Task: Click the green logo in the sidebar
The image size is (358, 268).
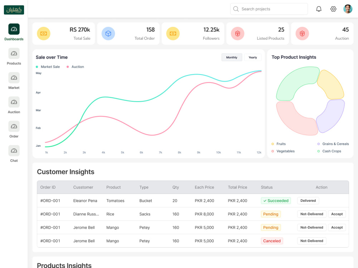Action: click(x=14, y=10)
